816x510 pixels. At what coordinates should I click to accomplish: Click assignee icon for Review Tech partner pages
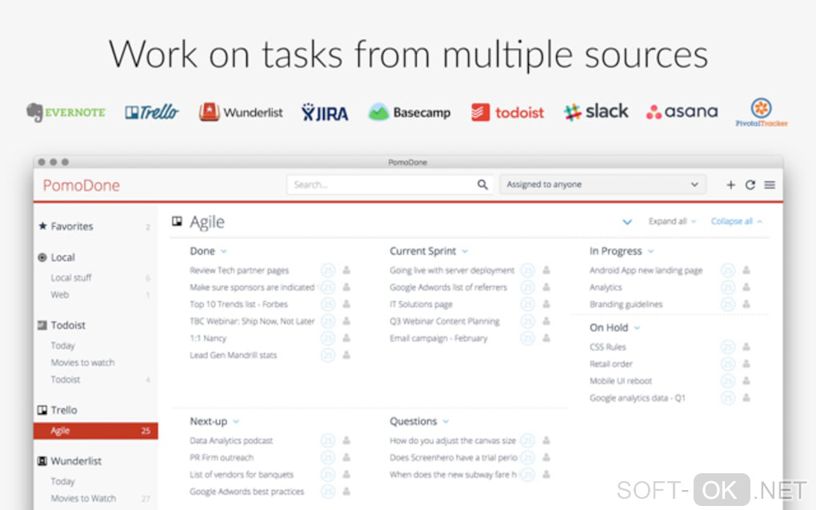[x=346, y=270]
